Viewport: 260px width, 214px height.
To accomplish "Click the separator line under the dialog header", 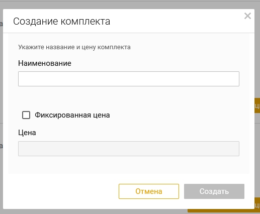I will tap(129, 33).
